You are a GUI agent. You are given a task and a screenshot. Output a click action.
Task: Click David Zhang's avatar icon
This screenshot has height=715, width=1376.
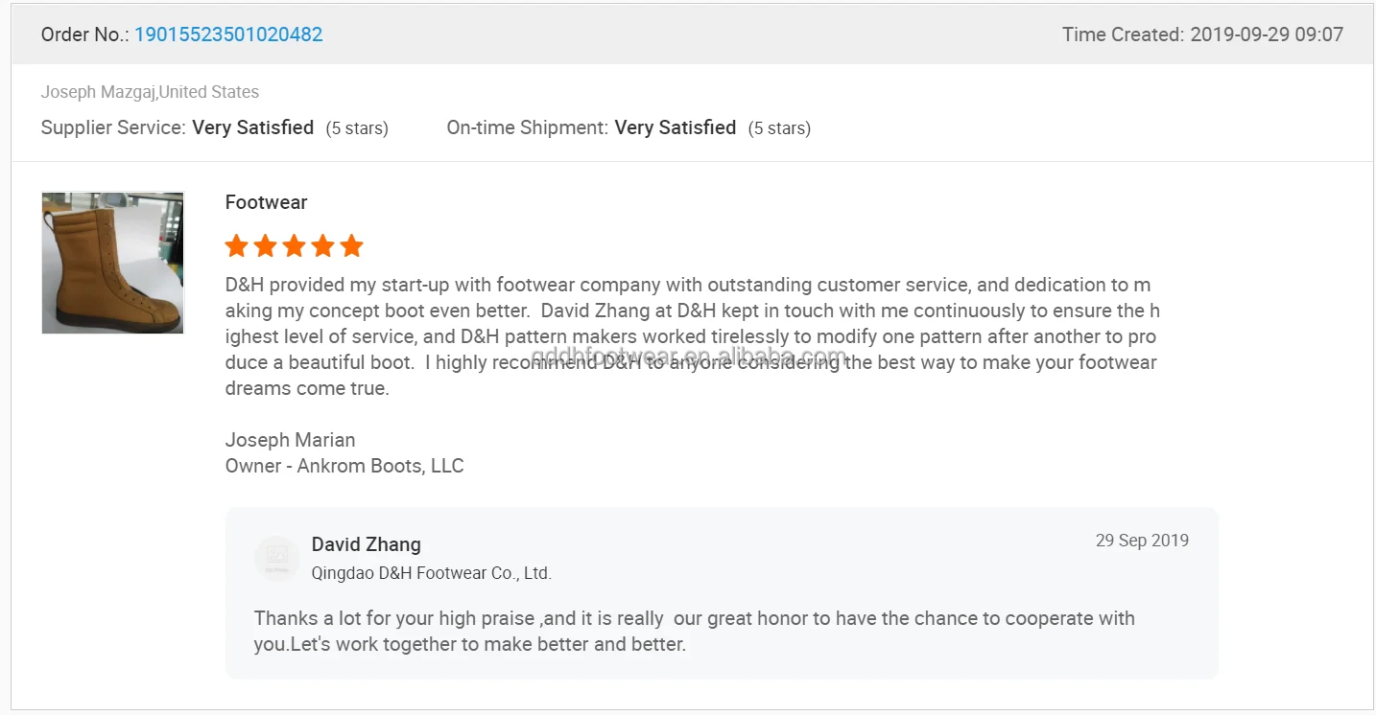click(x=276, y=558)
